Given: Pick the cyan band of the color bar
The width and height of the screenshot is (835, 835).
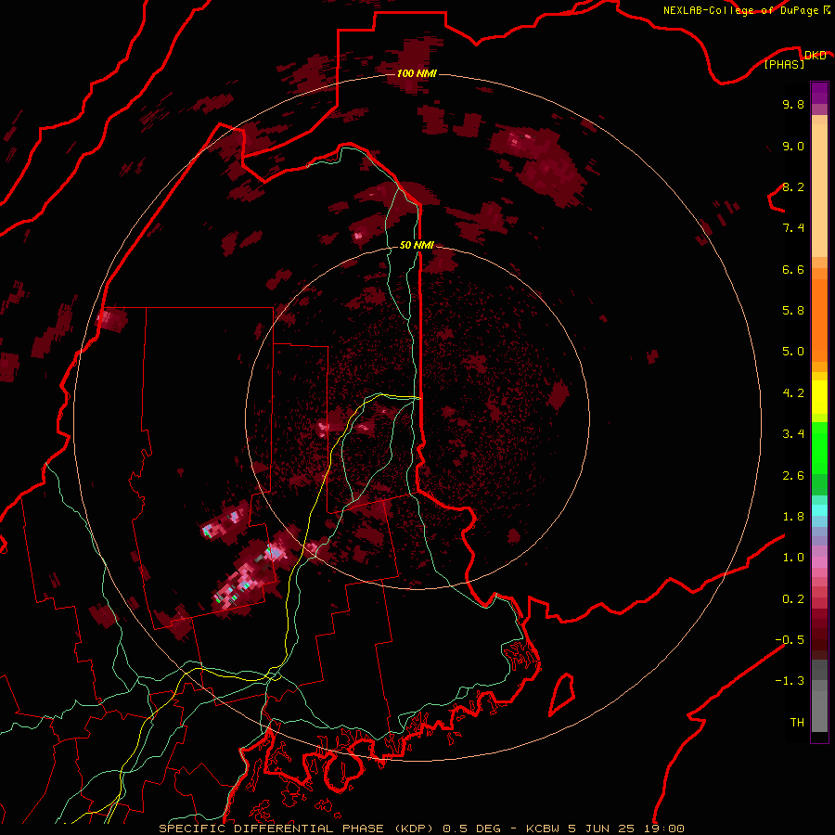Looking at the screenshot, I should coord(819,509).
